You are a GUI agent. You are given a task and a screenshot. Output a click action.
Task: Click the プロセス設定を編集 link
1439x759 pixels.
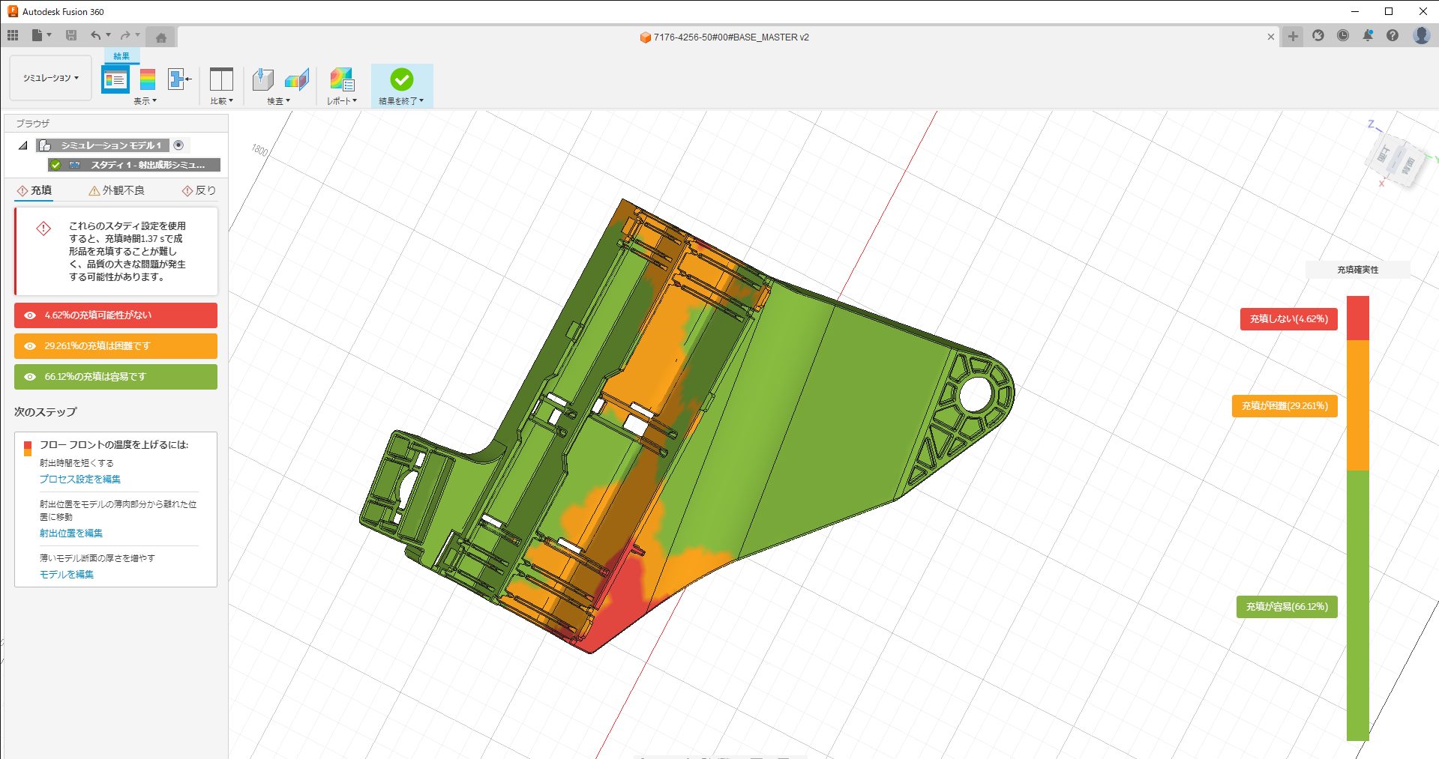80,479
